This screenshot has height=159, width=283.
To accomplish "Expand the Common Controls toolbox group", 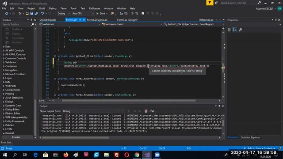I will tap(4, 58).
